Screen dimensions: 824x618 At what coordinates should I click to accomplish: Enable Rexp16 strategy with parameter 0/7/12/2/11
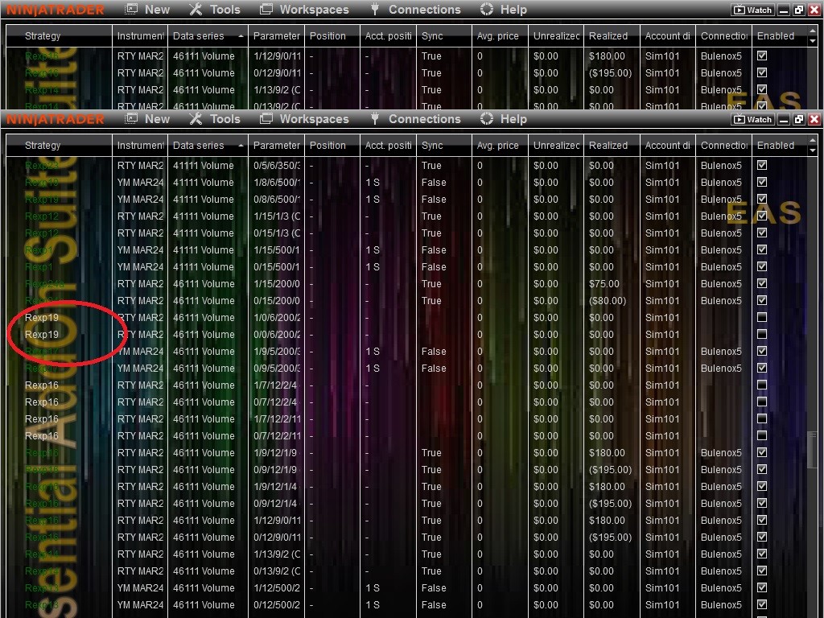click(x=762, y=435)
